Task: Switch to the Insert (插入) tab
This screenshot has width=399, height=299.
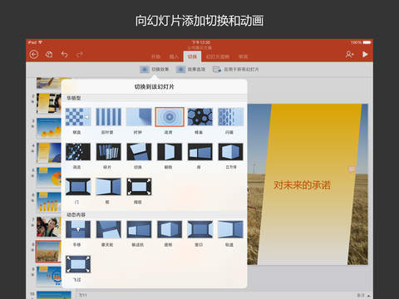Action: pos(174,56)
